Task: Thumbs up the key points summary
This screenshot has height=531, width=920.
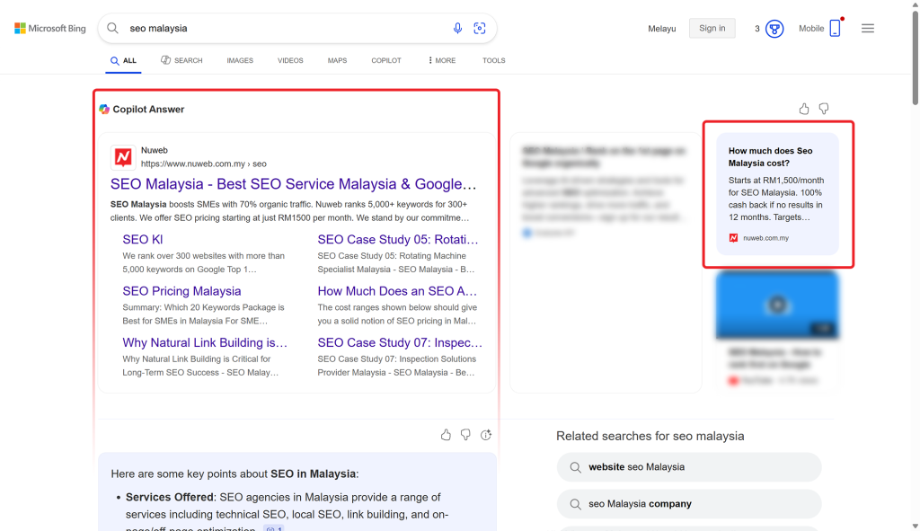Action: pos(446,435)
